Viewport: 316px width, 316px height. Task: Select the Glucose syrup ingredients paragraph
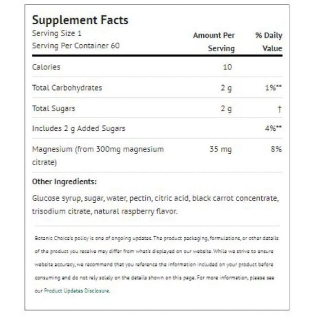[156, 205]
